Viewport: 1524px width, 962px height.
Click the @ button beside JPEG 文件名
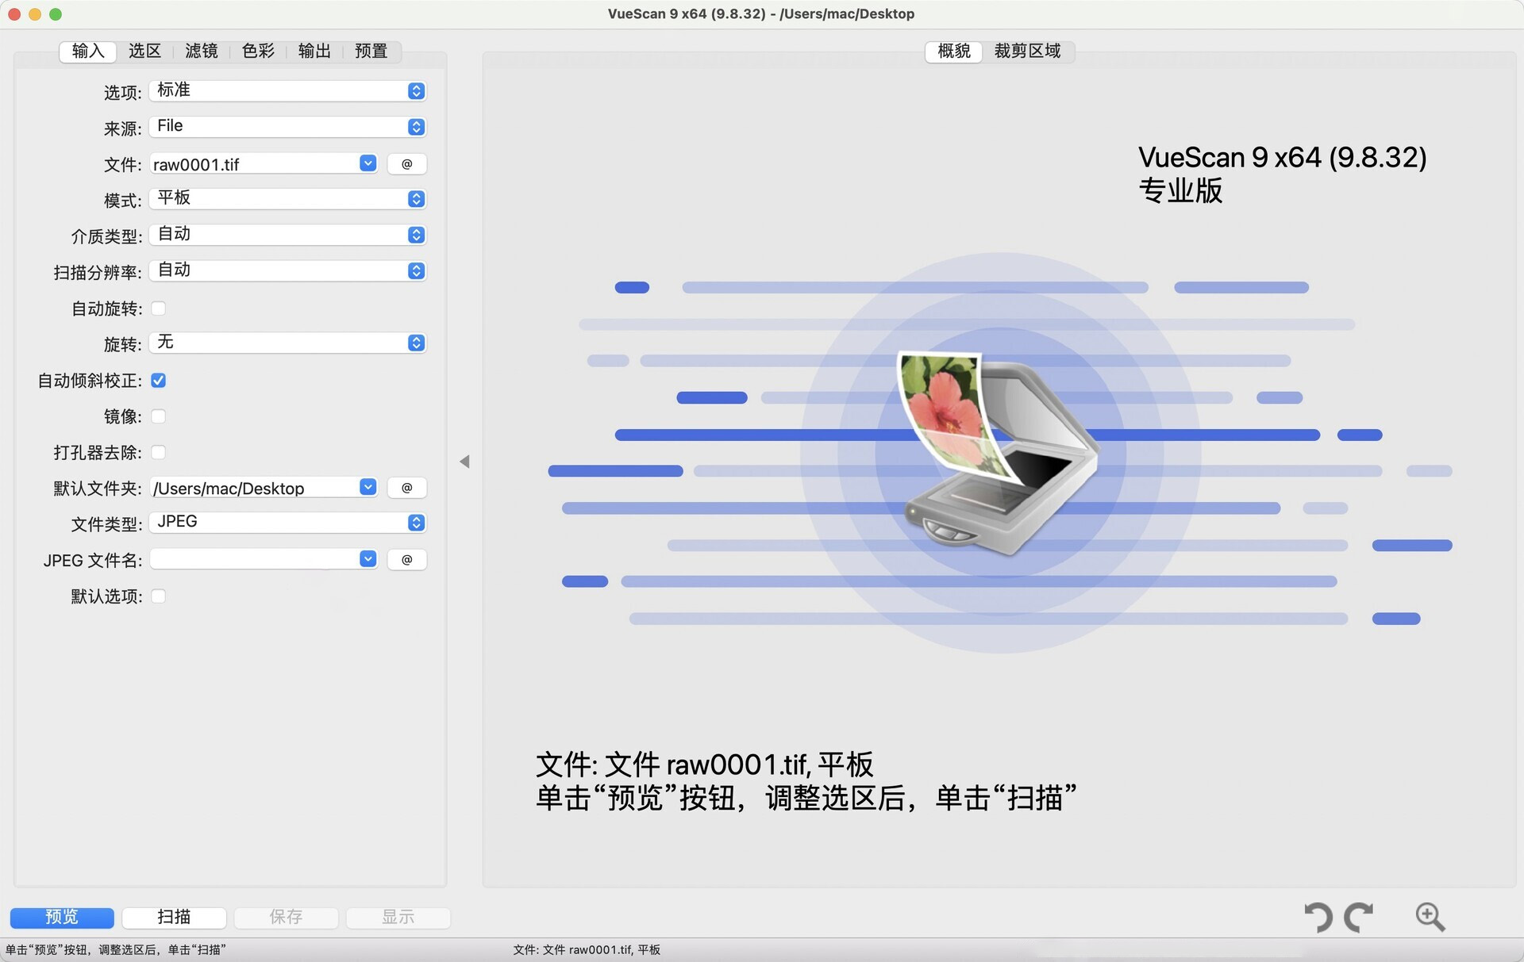coord(406,560)
